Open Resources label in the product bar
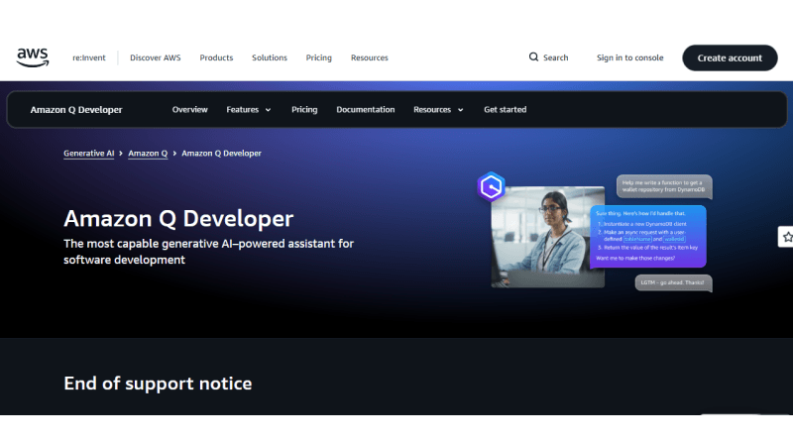The height and width of the screenshot is (441, 793). (x=432, y=109)
